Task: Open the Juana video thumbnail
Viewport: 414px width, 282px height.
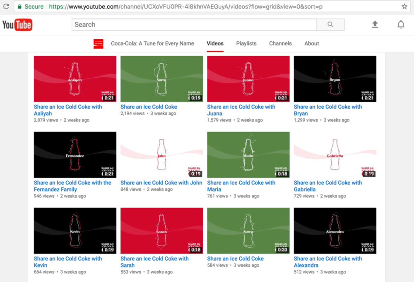Action: 248,79
